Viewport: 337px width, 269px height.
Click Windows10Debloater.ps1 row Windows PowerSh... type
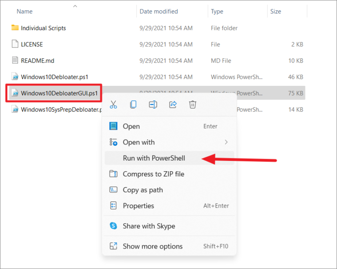click(236, 77)
